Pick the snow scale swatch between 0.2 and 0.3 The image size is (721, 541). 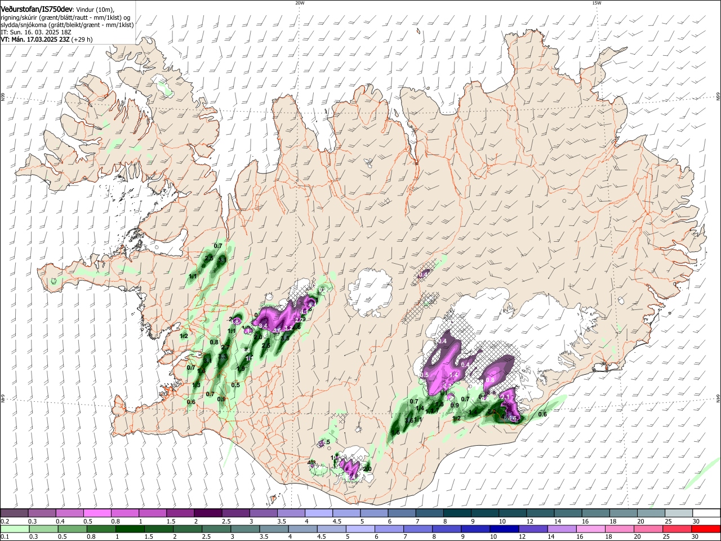pos(14,513)
